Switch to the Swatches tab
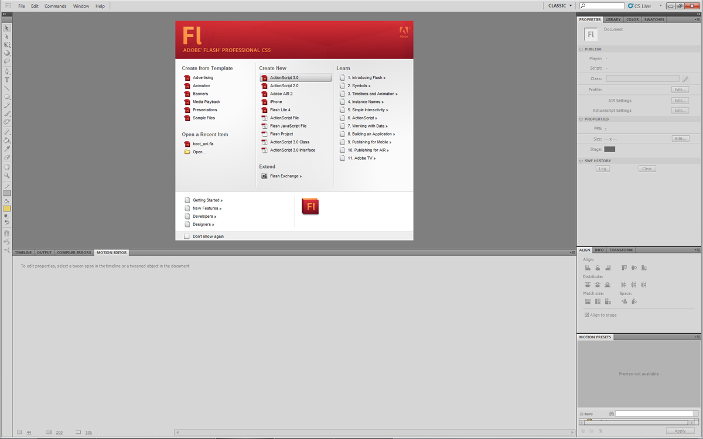 654,19
